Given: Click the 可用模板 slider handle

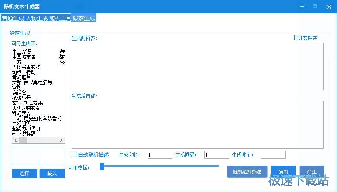Looking at the screenshot, I should [x=102, y=166].
